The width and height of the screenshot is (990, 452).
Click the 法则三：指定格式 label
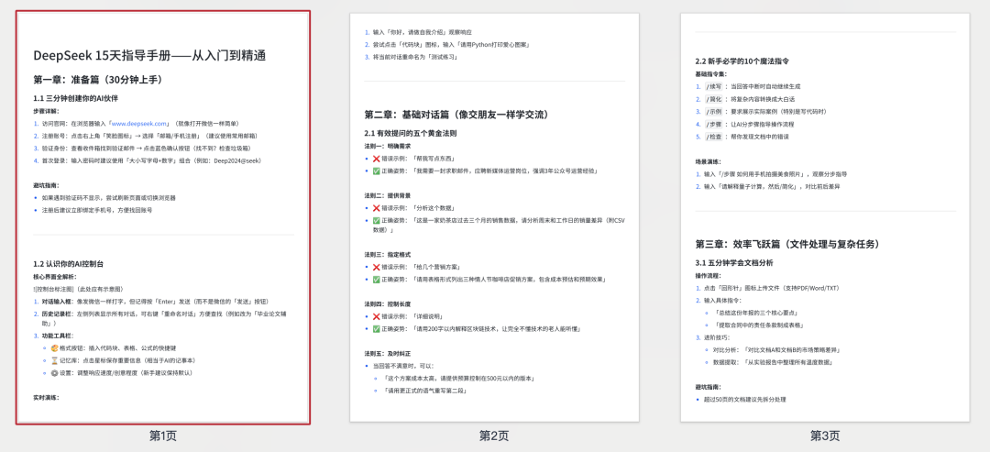(x=386, y=254)
